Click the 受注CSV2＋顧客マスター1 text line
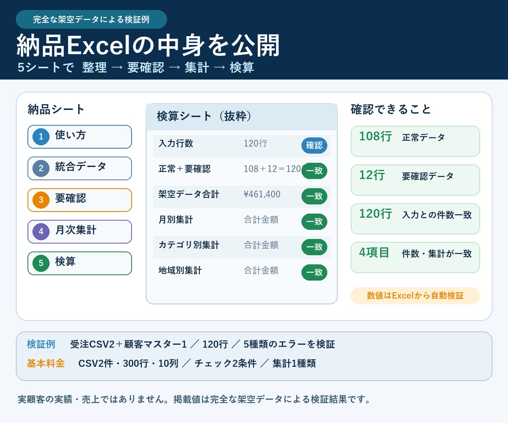Viewport: 508px width, 423px height. point(202,344)
